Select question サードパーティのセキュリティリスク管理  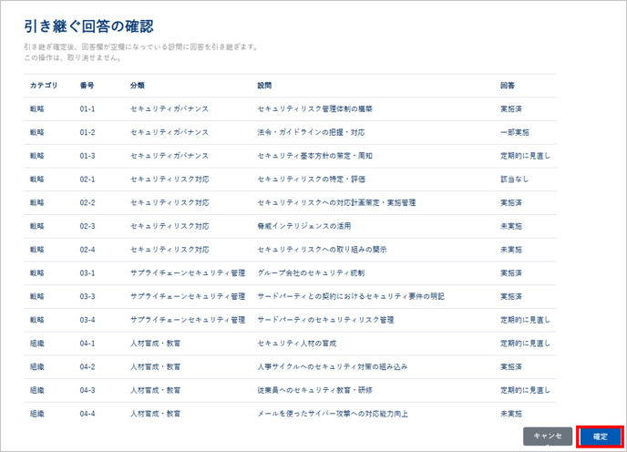(x=325, y=320)
